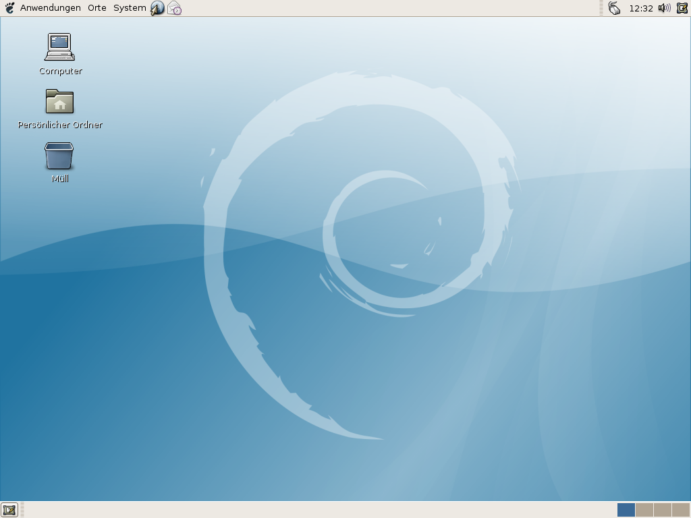691x518 pixels.
Task: Open the Anwendungen menu
Action: coord(50,8)
